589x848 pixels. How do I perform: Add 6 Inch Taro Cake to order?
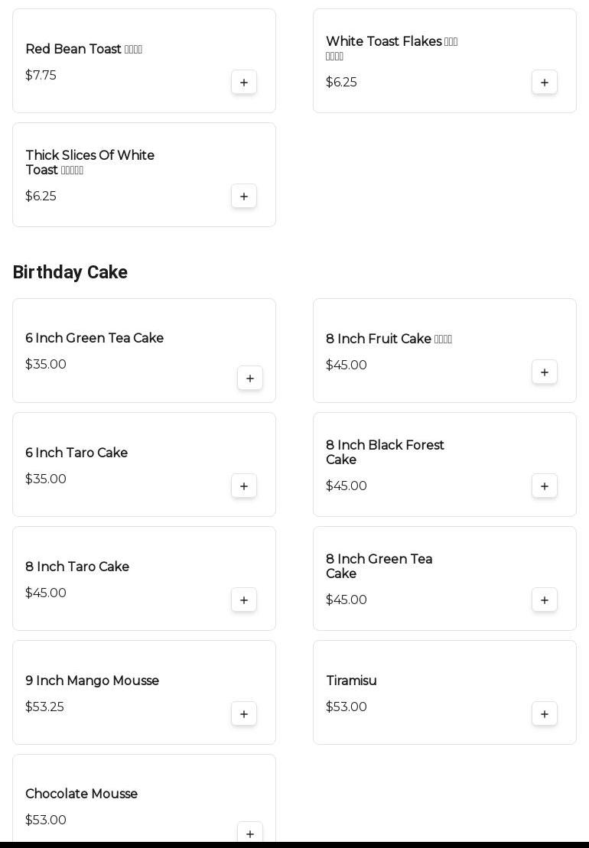tap(244, 486)
